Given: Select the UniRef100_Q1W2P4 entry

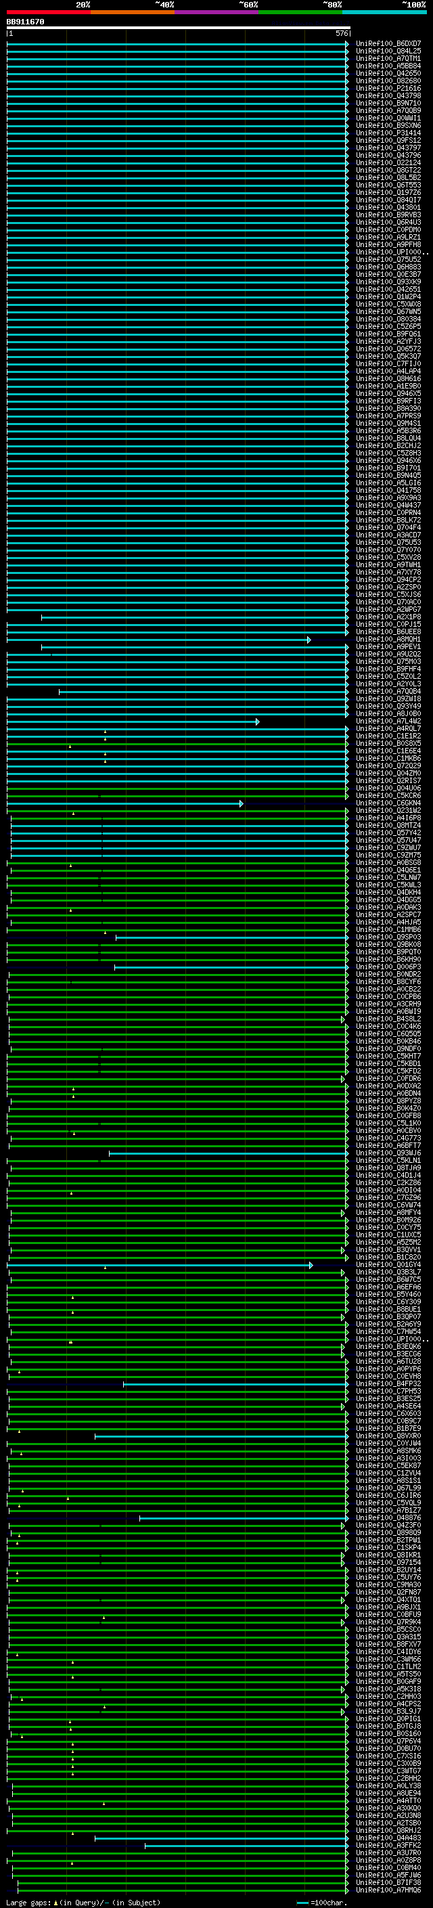Looking at the screenshot, I should tap(388, 297).
